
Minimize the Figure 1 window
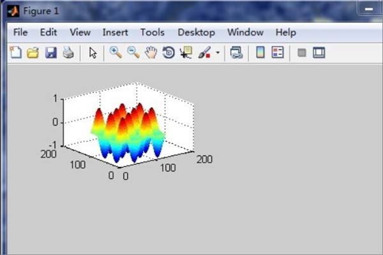pyautogui.click(x=369, y=10)
